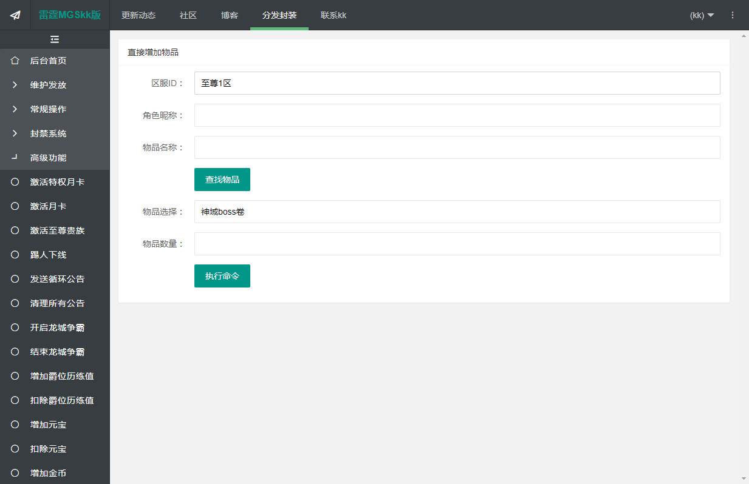Click the circle icon next to 激活特权月卡

point(15,182)
